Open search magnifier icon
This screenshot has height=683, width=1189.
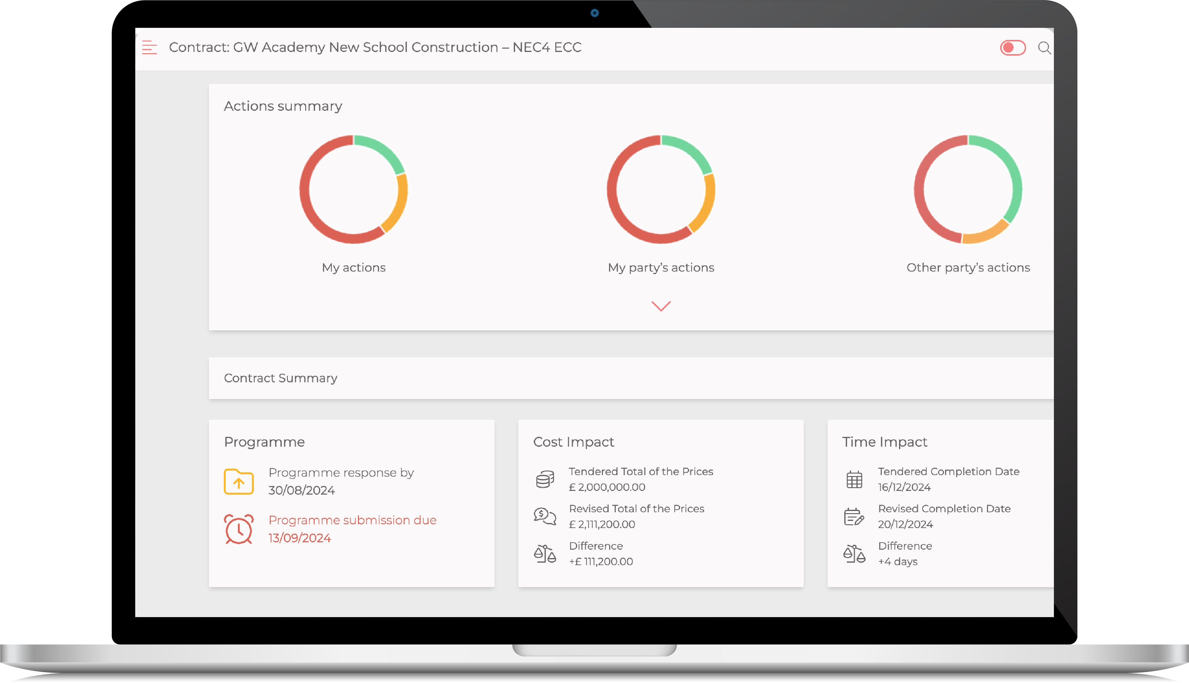click(x=1044, y=48)
